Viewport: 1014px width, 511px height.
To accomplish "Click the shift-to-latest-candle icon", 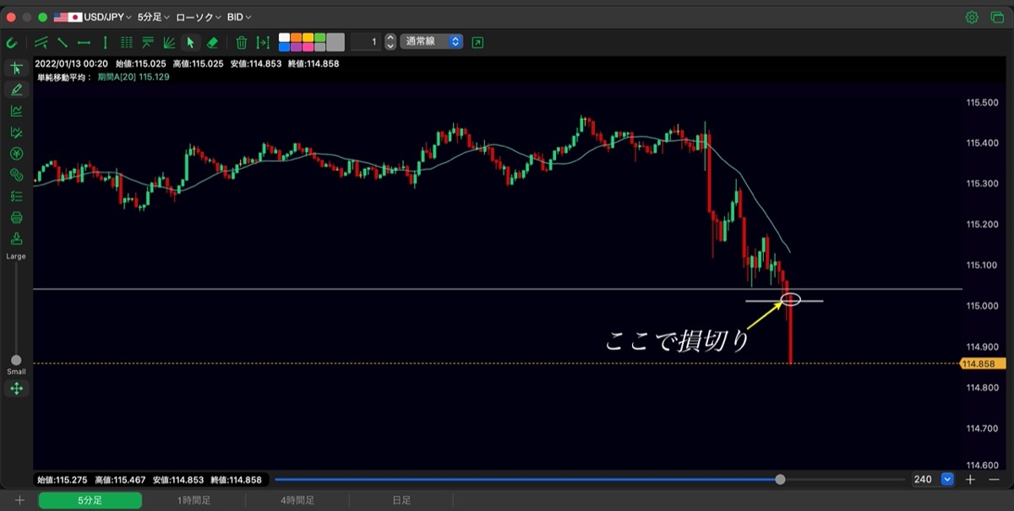I will coord(263,42).
